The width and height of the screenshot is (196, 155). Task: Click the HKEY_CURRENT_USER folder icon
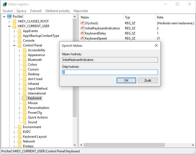tap(14, 26)
